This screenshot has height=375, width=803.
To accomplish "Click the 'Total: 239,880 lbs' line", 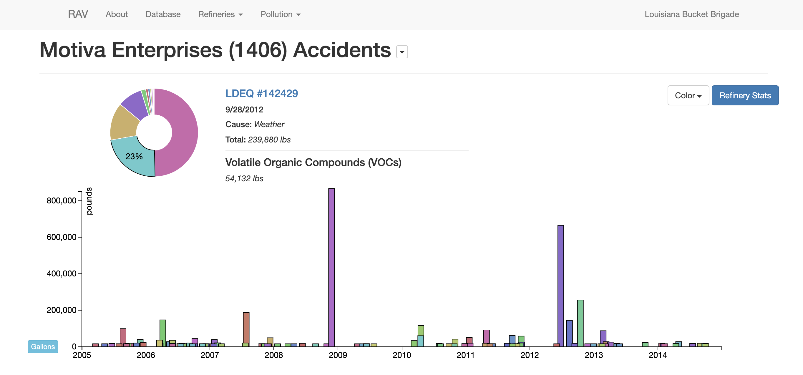I will (258, 140).
